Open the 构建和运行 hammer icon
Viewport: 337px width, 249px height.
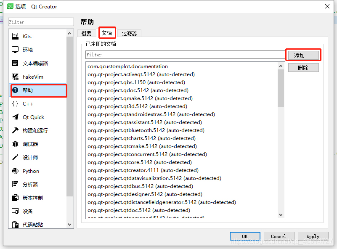[15, 130]
